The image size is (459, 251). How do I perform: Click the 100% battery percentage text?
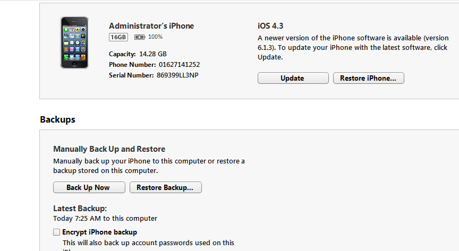pyautogui.click(x=156, y=37)
